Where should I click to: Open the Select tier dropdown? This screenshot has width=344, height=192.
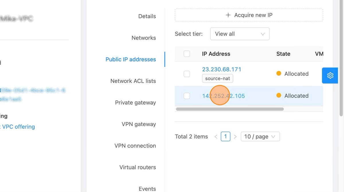240,34
